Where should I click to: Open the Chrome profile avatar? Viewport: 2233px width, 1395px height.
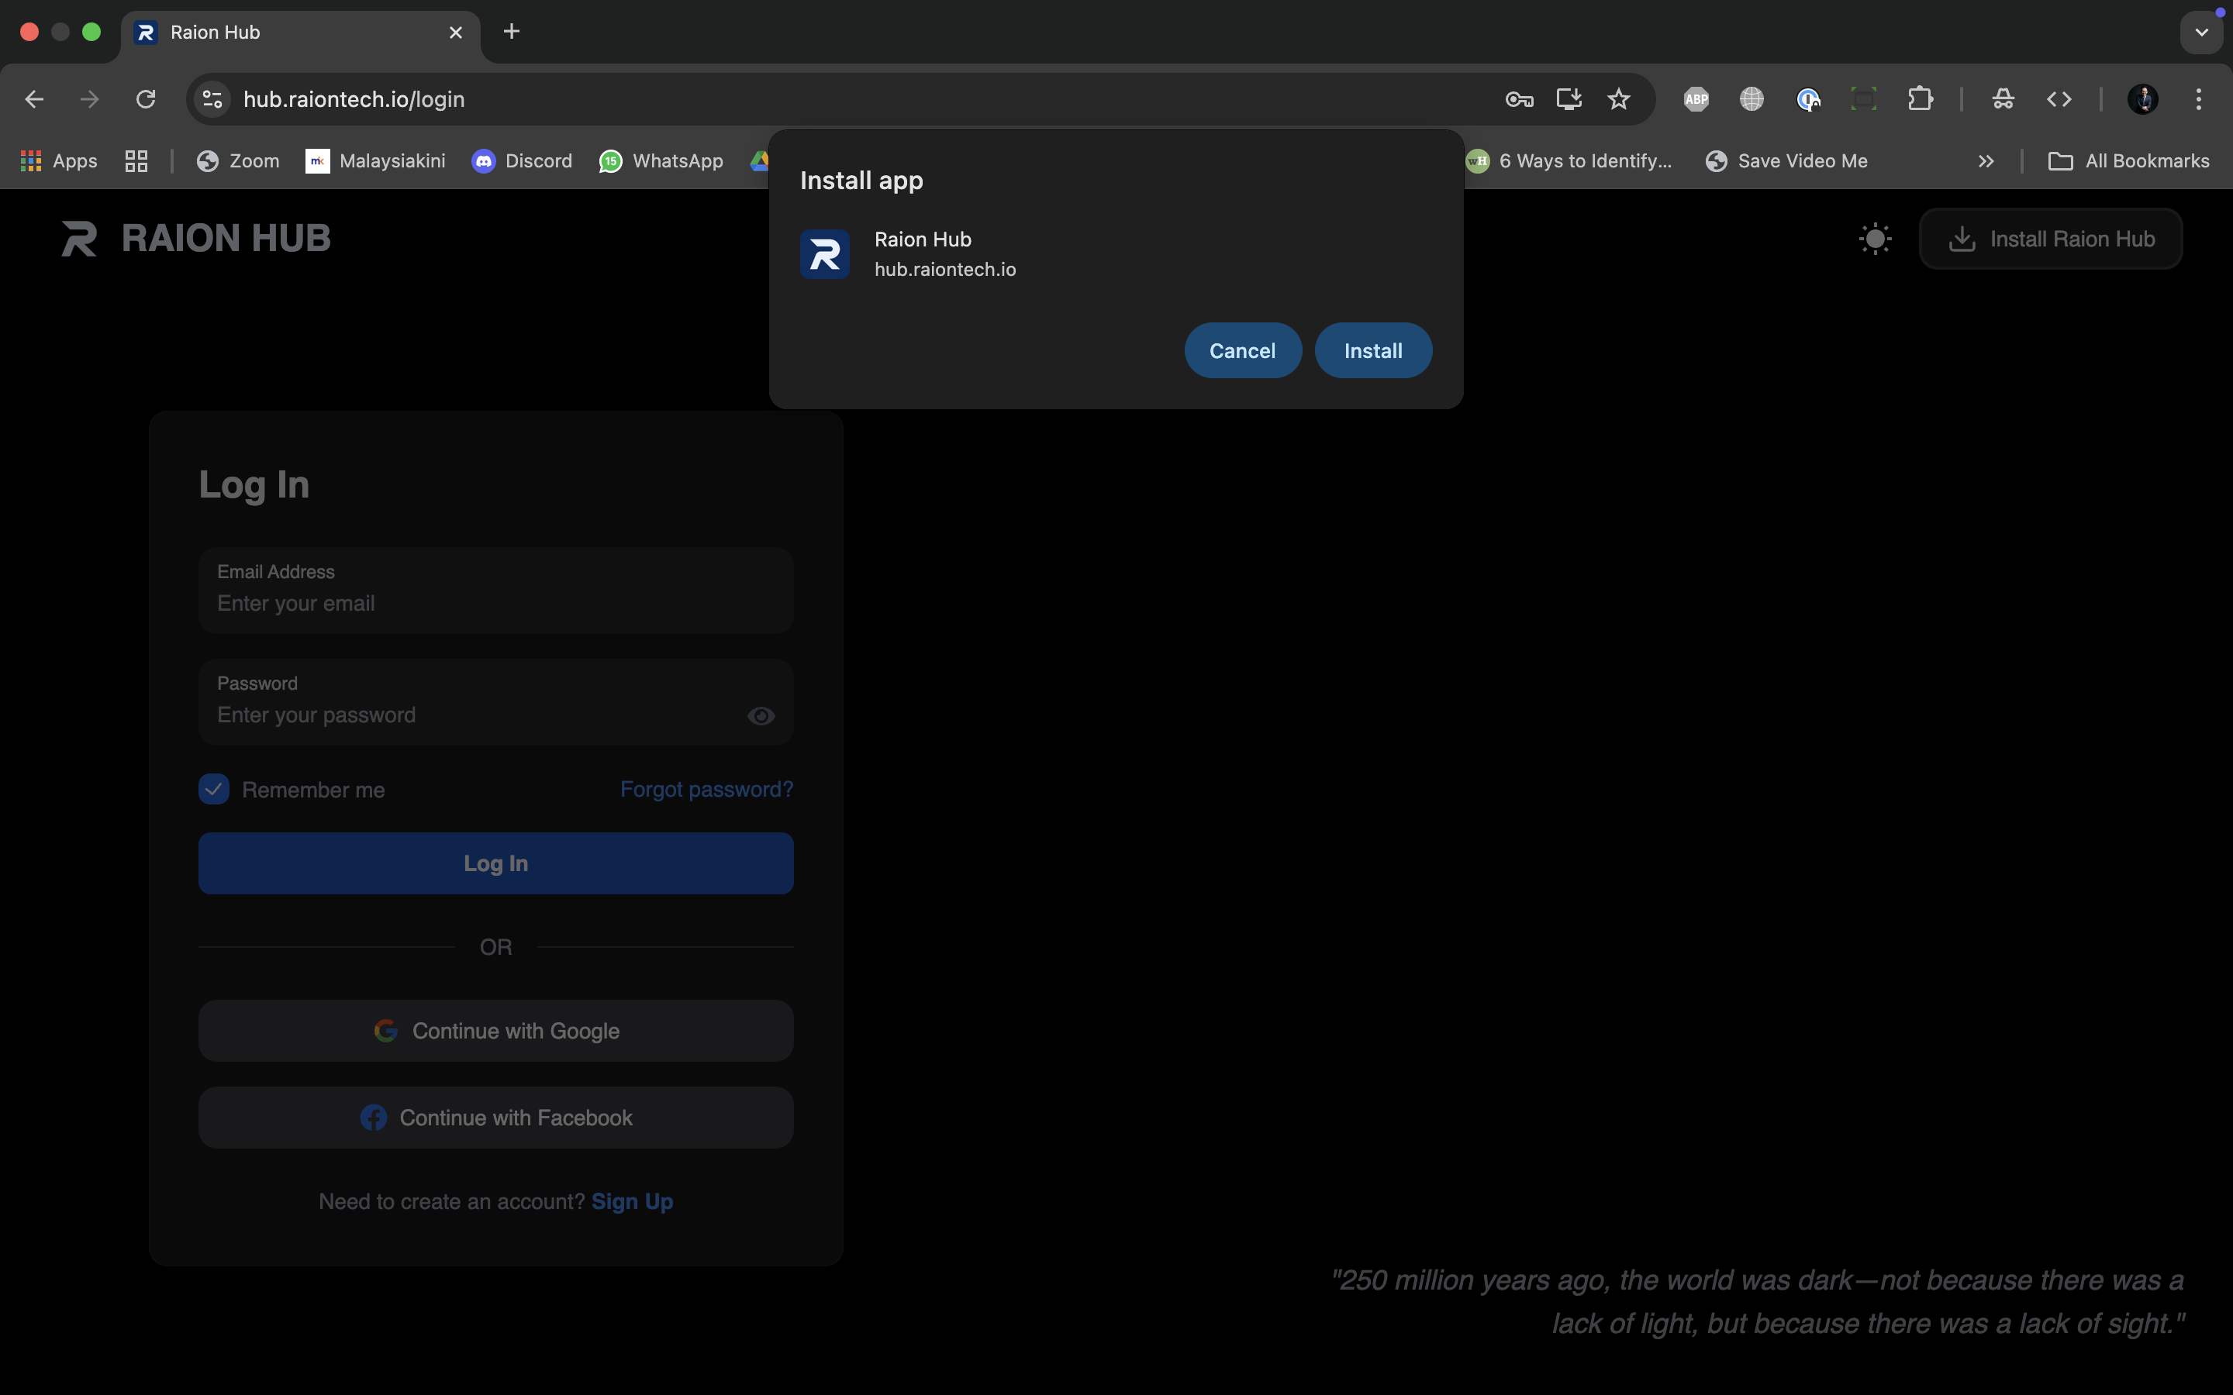[x=2142, y=98]
